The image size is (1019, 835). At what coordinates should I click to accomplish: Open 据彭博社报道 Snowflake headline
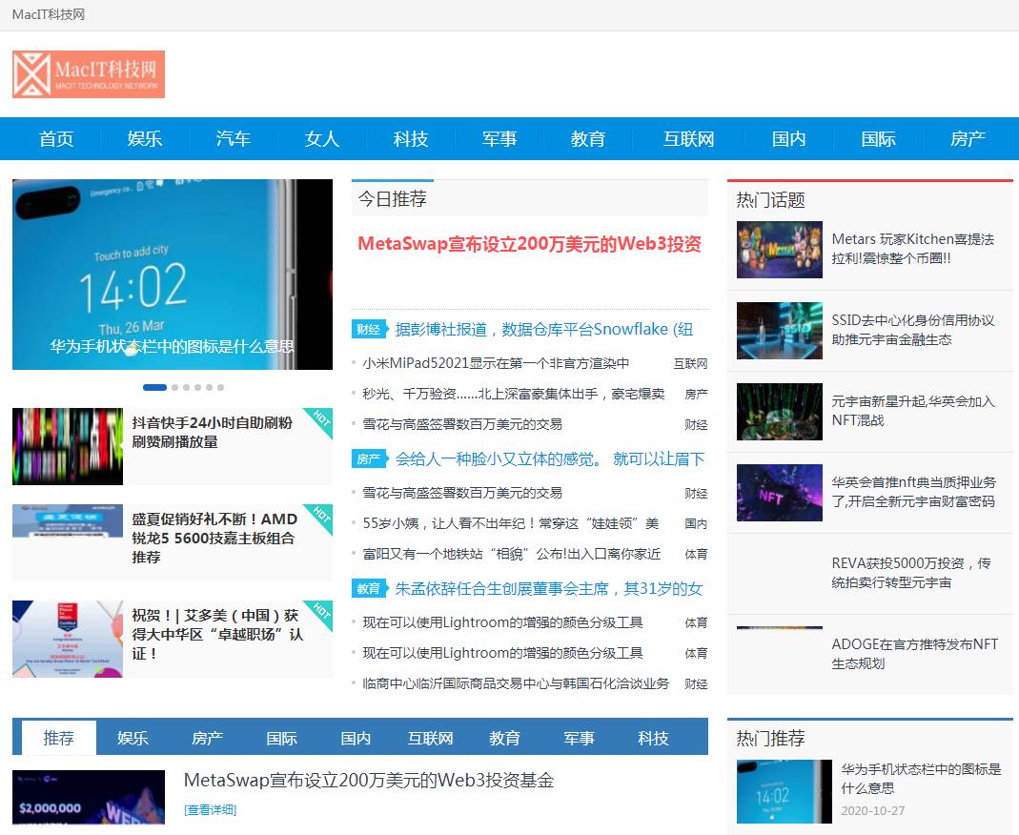point(544,330)
